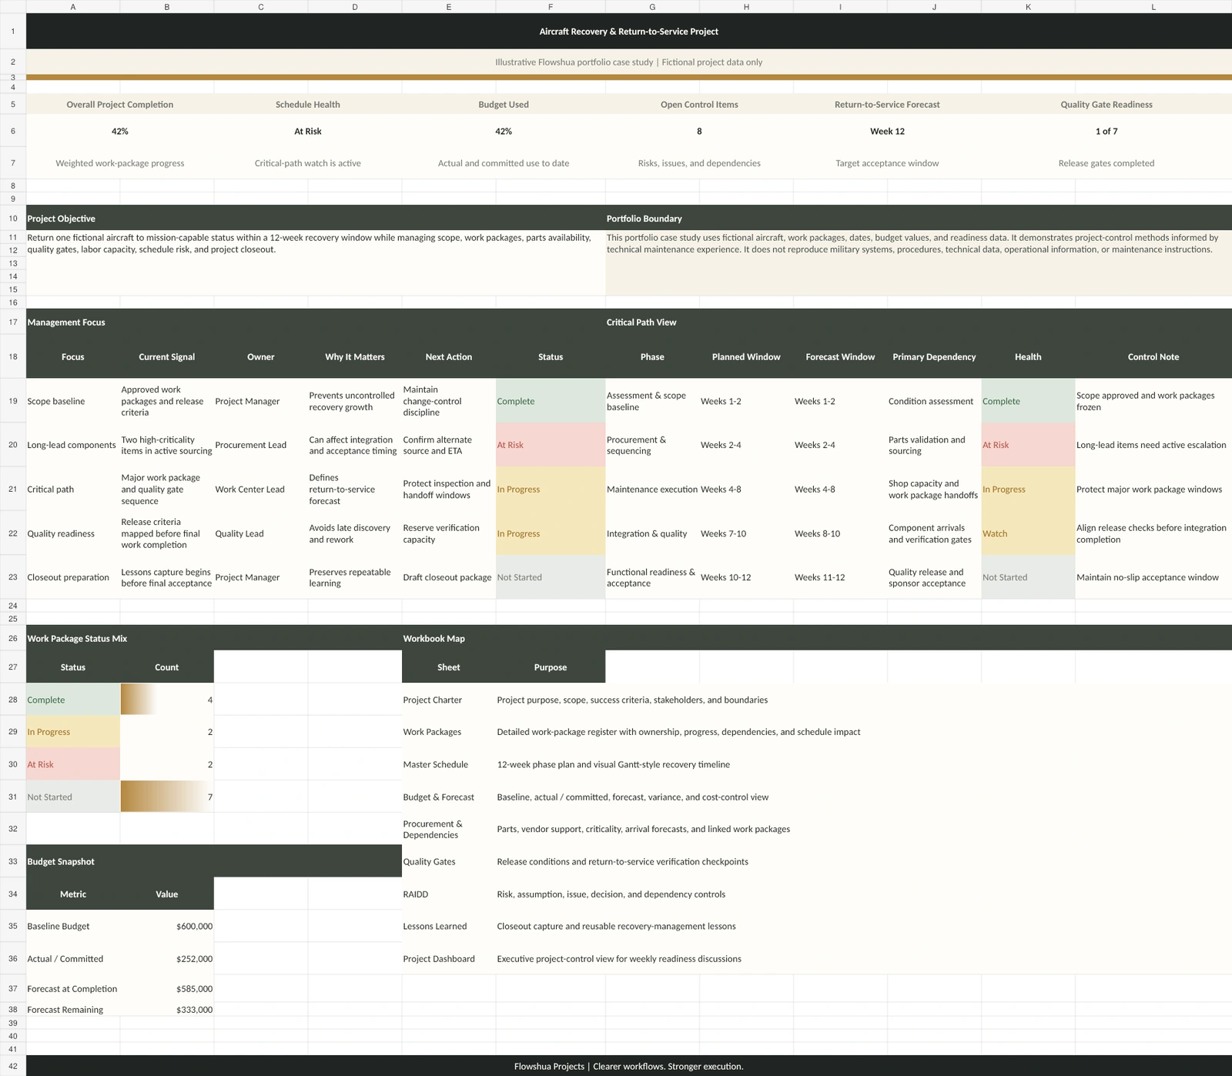Click the 'Budget Snapshot' section header

coord(61,862)
